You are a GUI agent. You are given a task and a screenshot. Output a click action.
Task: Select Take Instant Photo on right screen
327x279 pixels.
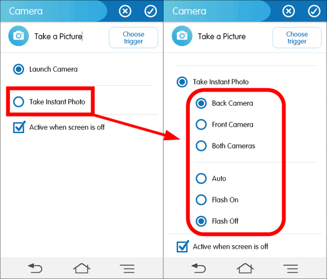(x=182, y=82)
